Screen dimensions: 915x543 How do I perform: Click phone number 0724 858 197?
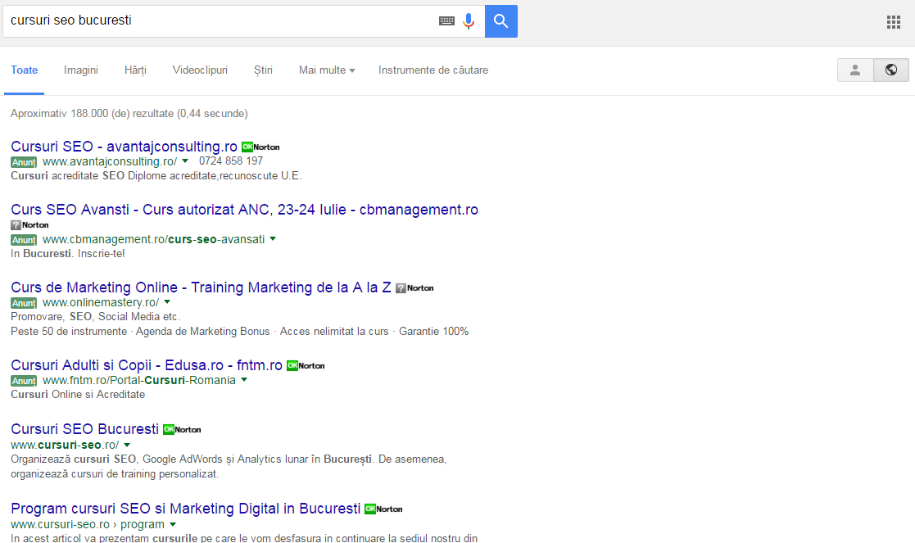pos(231,161)
